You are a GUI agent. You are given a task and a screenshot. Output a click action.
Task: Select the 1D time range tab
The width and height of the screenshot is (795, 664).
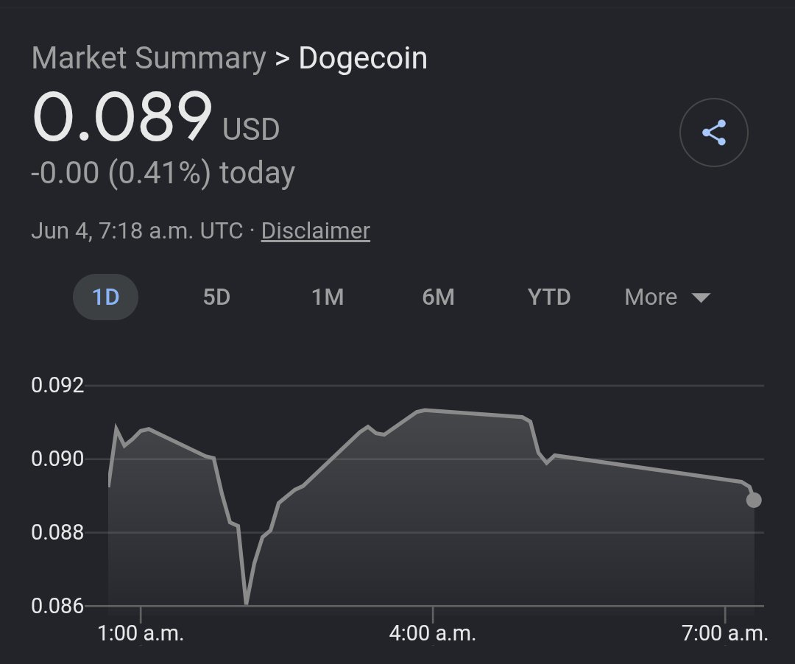click(x=105, y=297)
